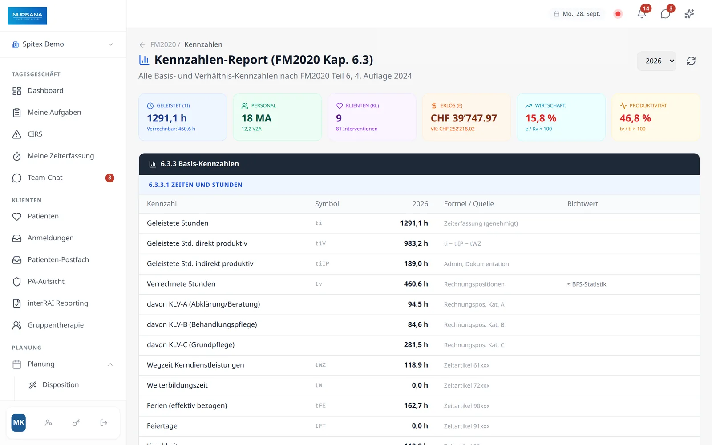
Task: Click the Personal 18 MA card
Action: click(x=277, y=117)
